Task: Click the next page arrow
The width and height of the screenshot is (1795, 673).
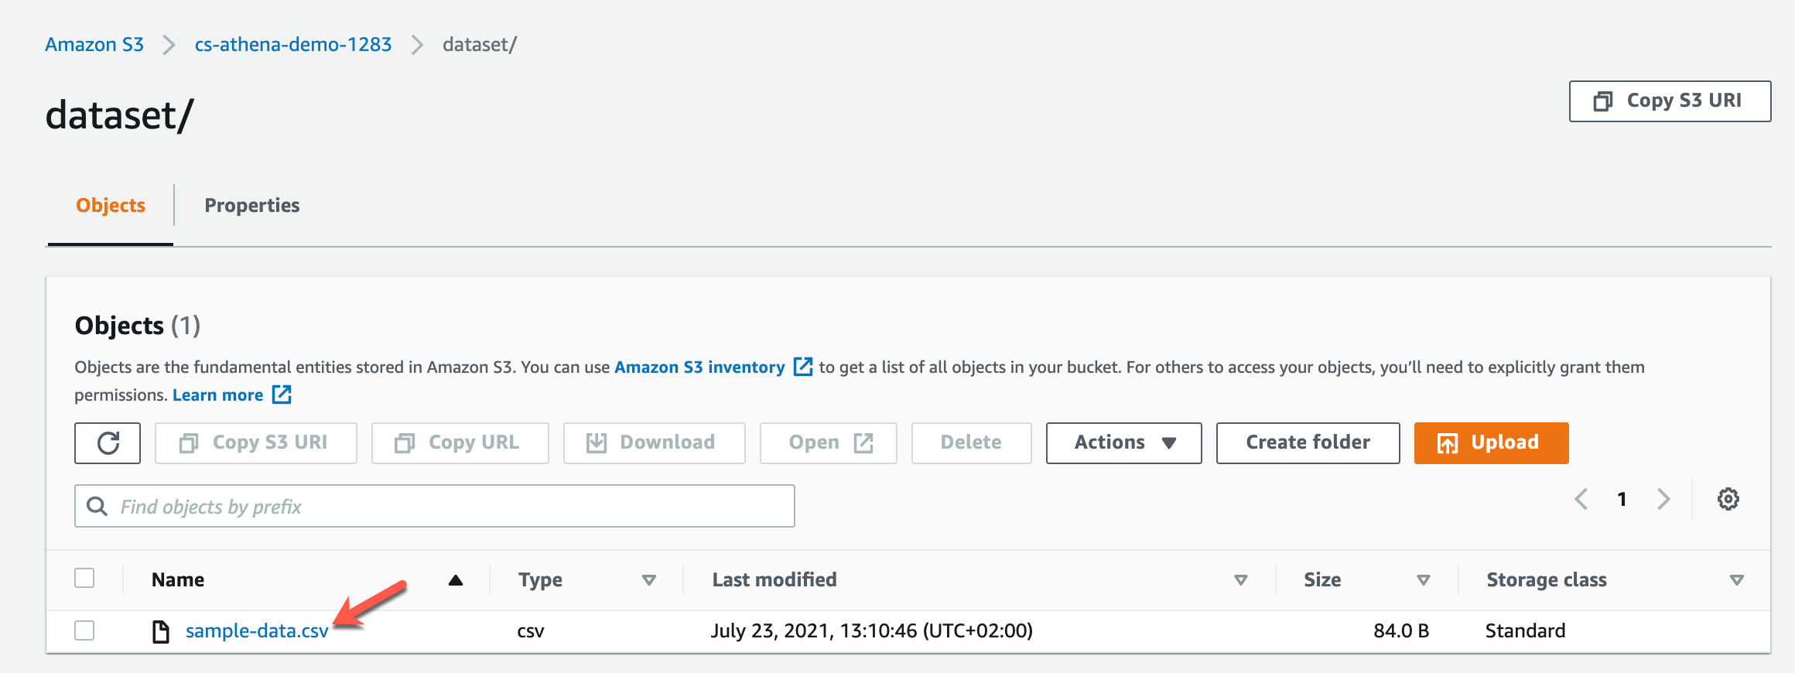Action: coord(1663,499)
